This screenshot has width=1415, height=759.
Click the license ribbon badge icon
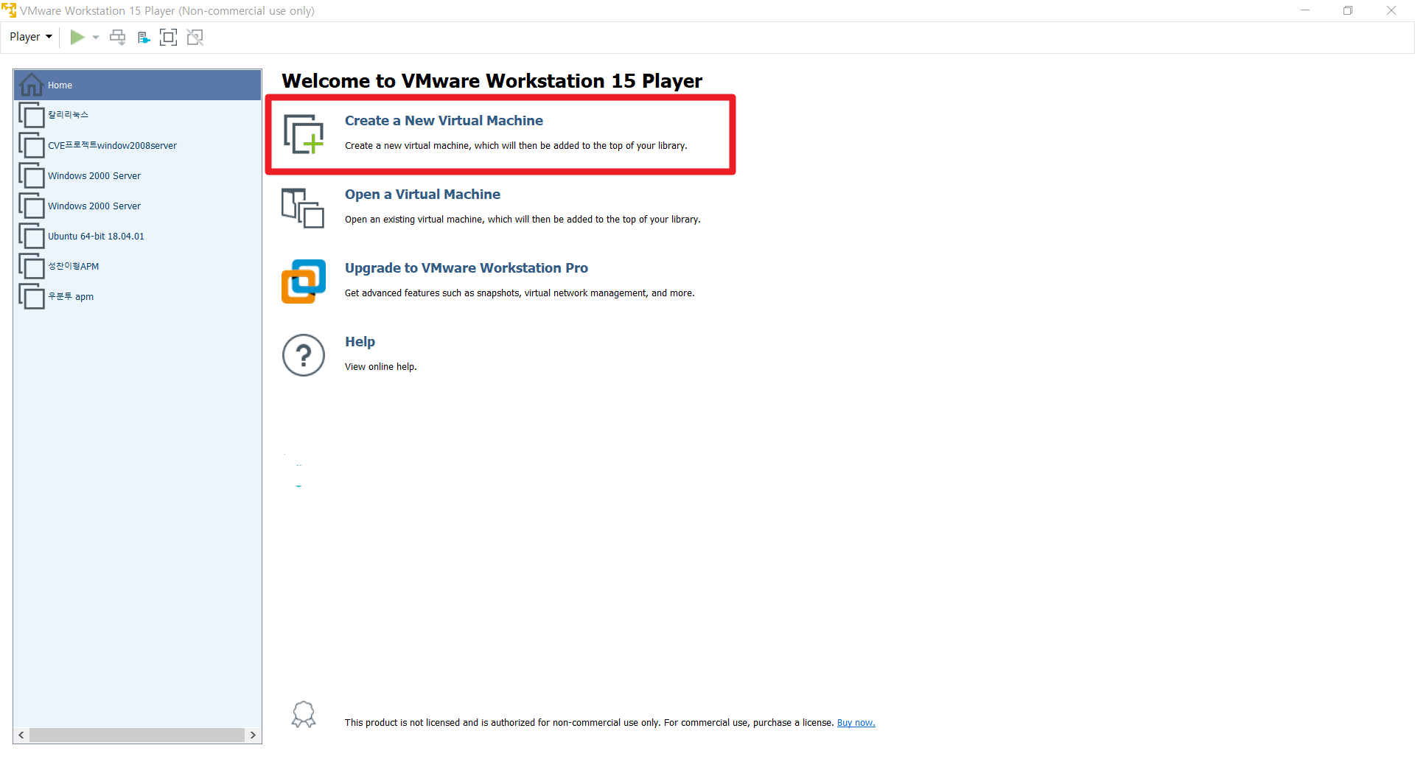[304, 715]
